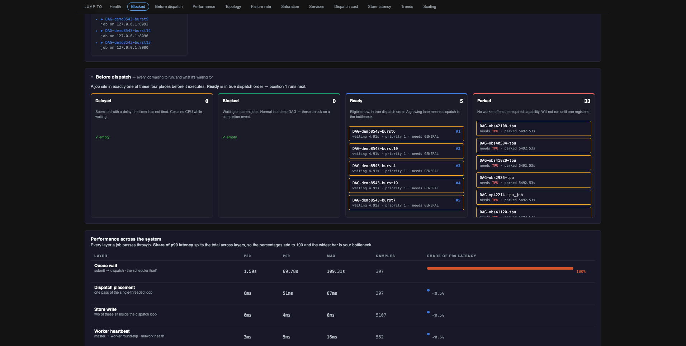The image size is (686, 346).
Task: Open DAG-demo8543-burst14 job link
Action: [128, 31]
